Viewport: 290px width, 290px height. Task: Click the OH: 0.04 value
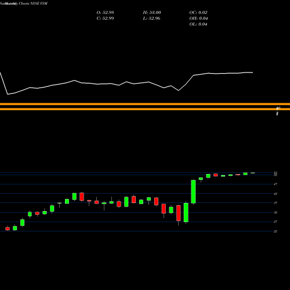pyautogui.click(x=198, y=18)
